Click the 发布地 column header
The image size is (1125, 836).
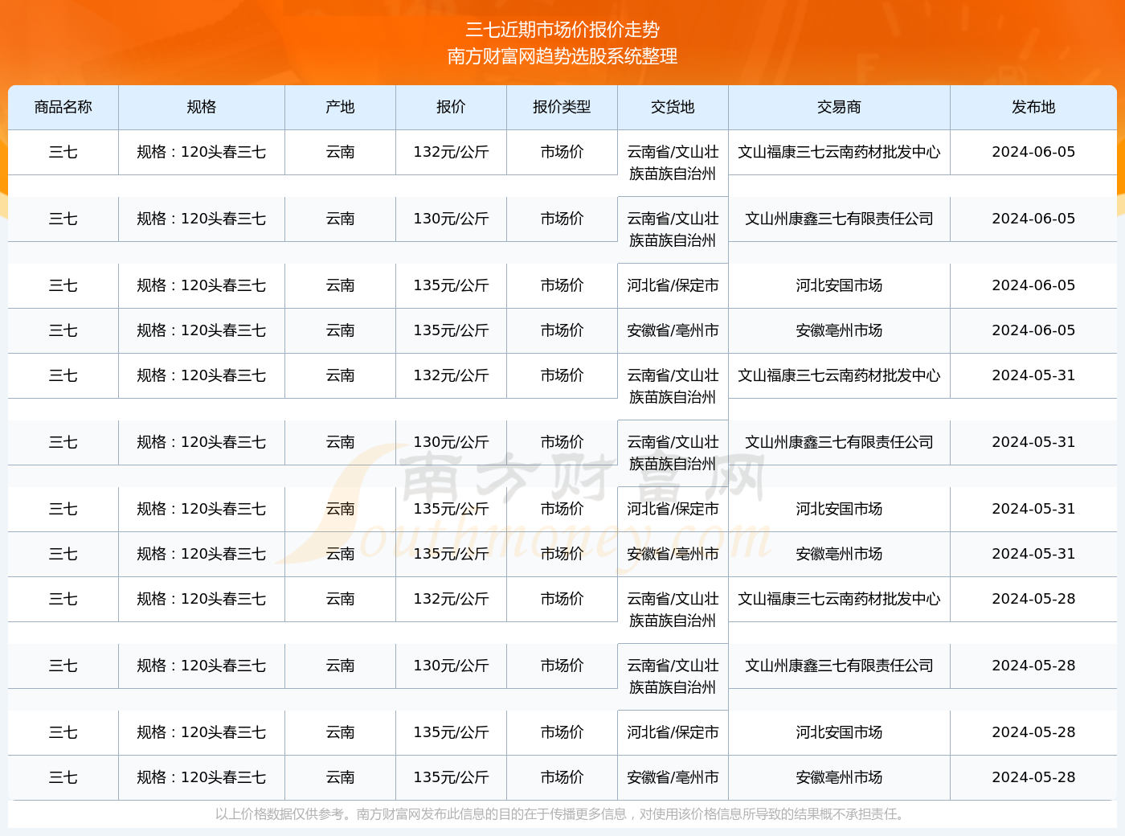pyautogui.click(x=1033, y=107)
